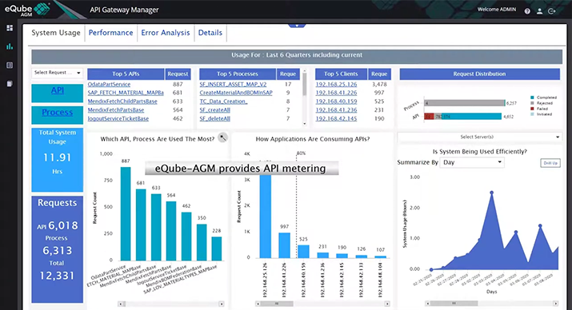Viewport: 572px width, 310px height.
Task: Switch to the System Usage tab
Action: tap(56, 33)
